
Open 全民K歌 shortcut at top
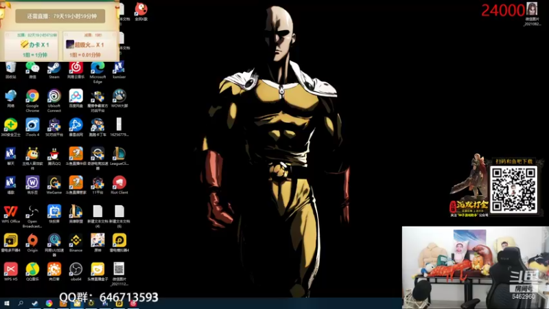[x=141, y=12]
